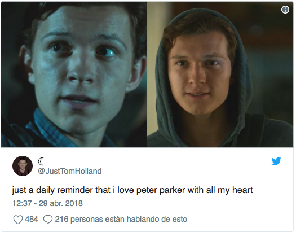Viewport: 296px width, 232px height.
Task: Click the info icon on the photo
Action: pyautogui.click(x=285, y=10)
